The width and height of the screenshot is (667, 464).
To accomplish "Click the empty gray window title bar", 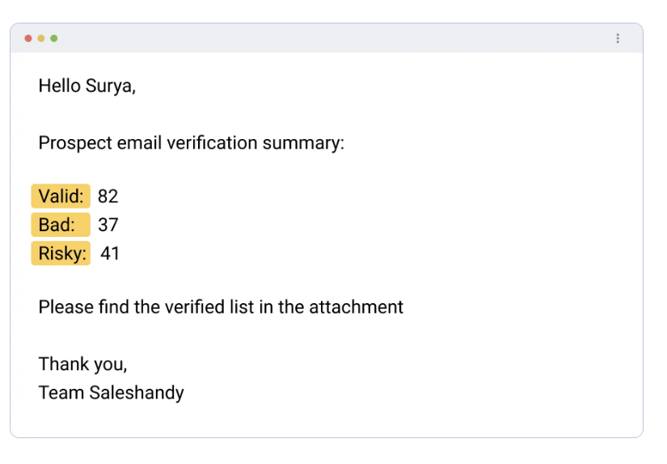I will pyautogui.click(x=323, y=38).
